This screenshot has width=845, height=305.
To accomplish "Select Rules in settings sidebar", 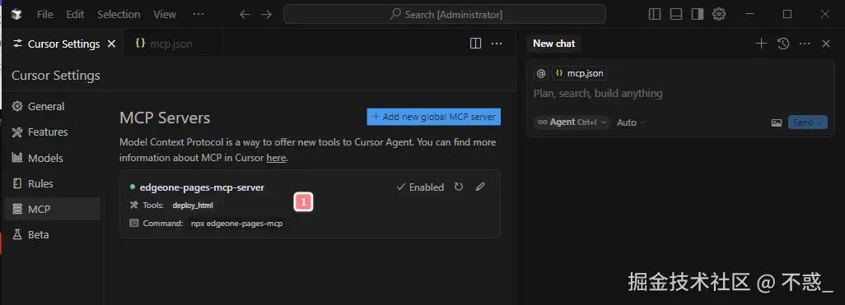I will 52,183.
